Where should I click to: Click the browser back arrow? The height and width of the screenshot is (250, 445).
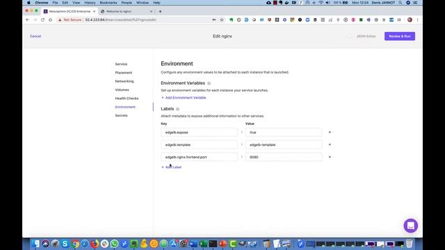click(x=28, y=20)
